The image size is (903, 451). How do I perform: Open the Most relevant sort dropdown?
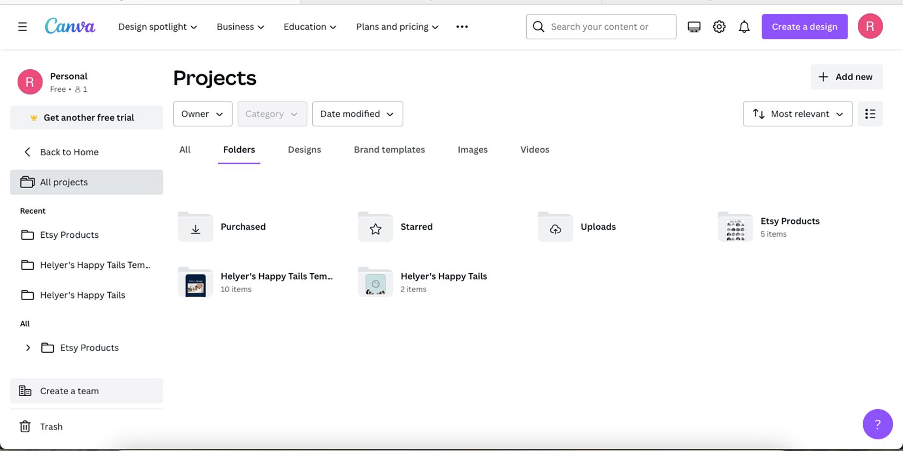[x=798, y=114]
